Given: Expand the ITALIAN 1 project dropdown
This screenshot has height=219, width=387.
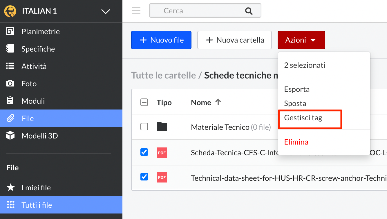Looking at the screenshot, I should pyautogui.click(x=105, y=11).
